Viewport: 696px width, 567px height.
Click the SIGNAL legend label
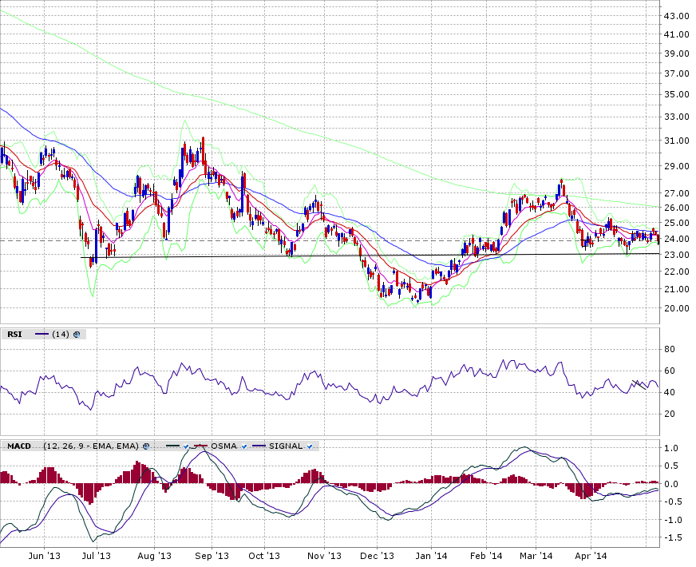pos(286,446)
